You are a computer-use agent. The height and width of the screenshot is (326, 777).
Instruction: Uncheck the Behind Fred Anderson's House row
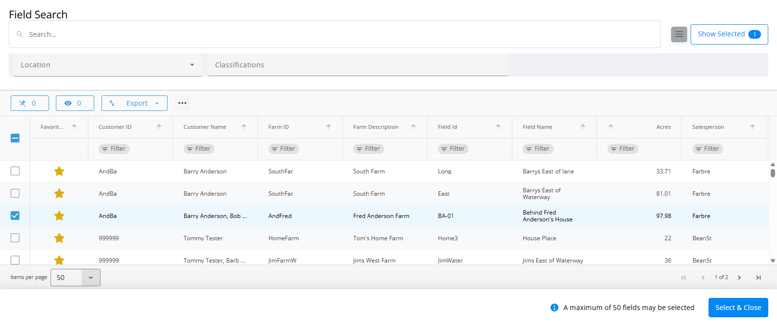point(15,216)
